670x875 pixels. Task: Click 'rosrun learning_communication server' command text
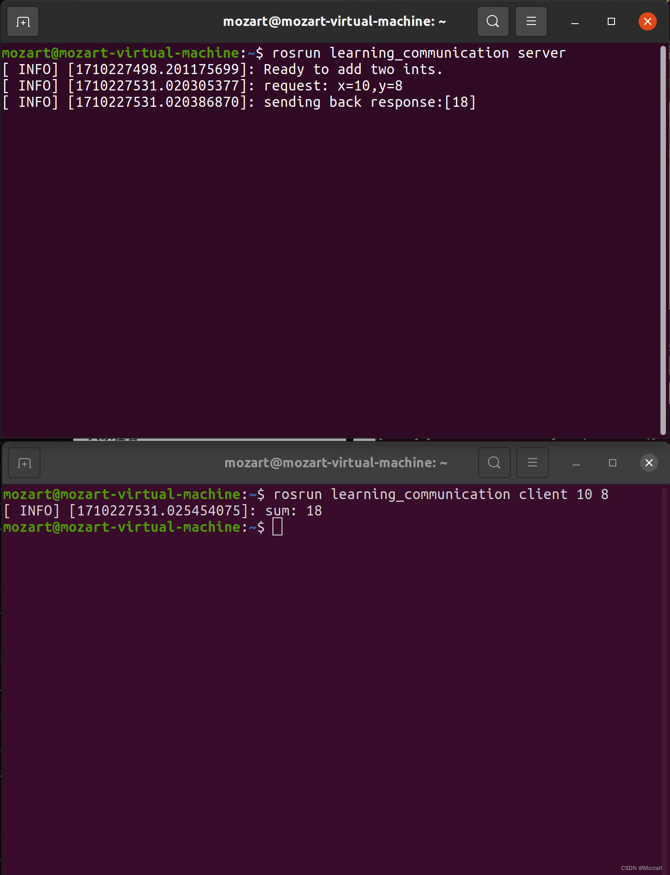click(419, 53)
